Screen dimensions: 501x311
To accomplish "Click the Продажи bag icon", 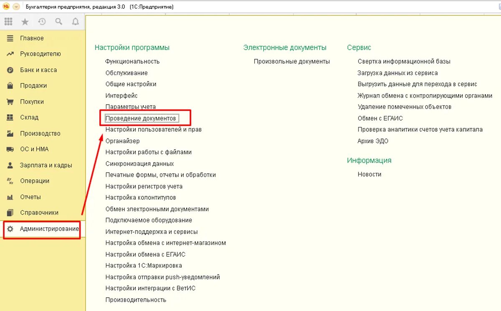I will (x=10, y=86).
